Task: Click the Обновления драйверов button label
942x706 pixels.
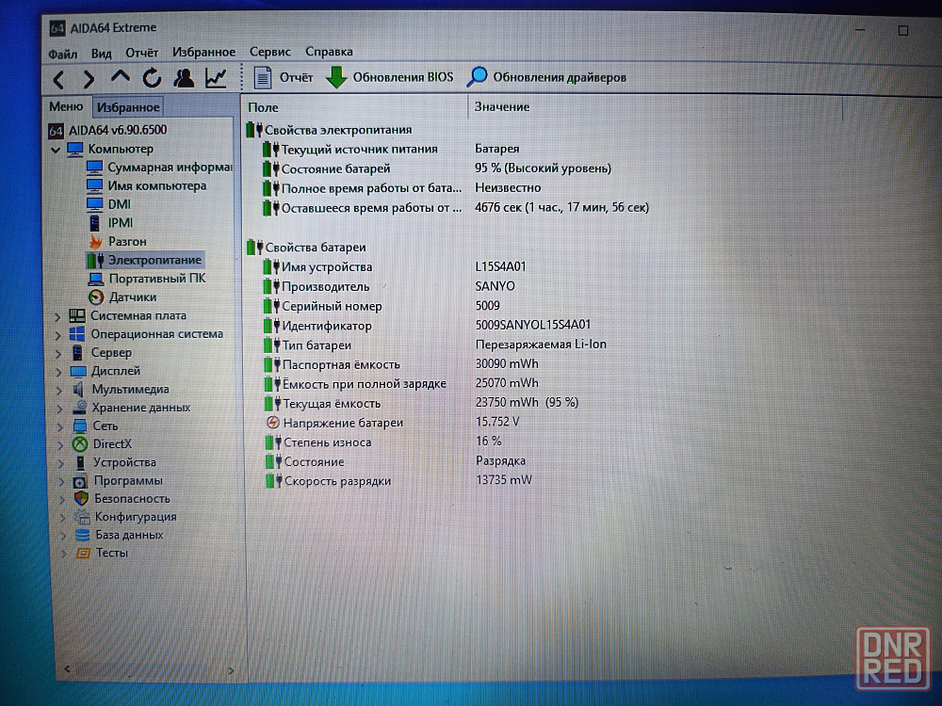Action: tap(560, 77)
